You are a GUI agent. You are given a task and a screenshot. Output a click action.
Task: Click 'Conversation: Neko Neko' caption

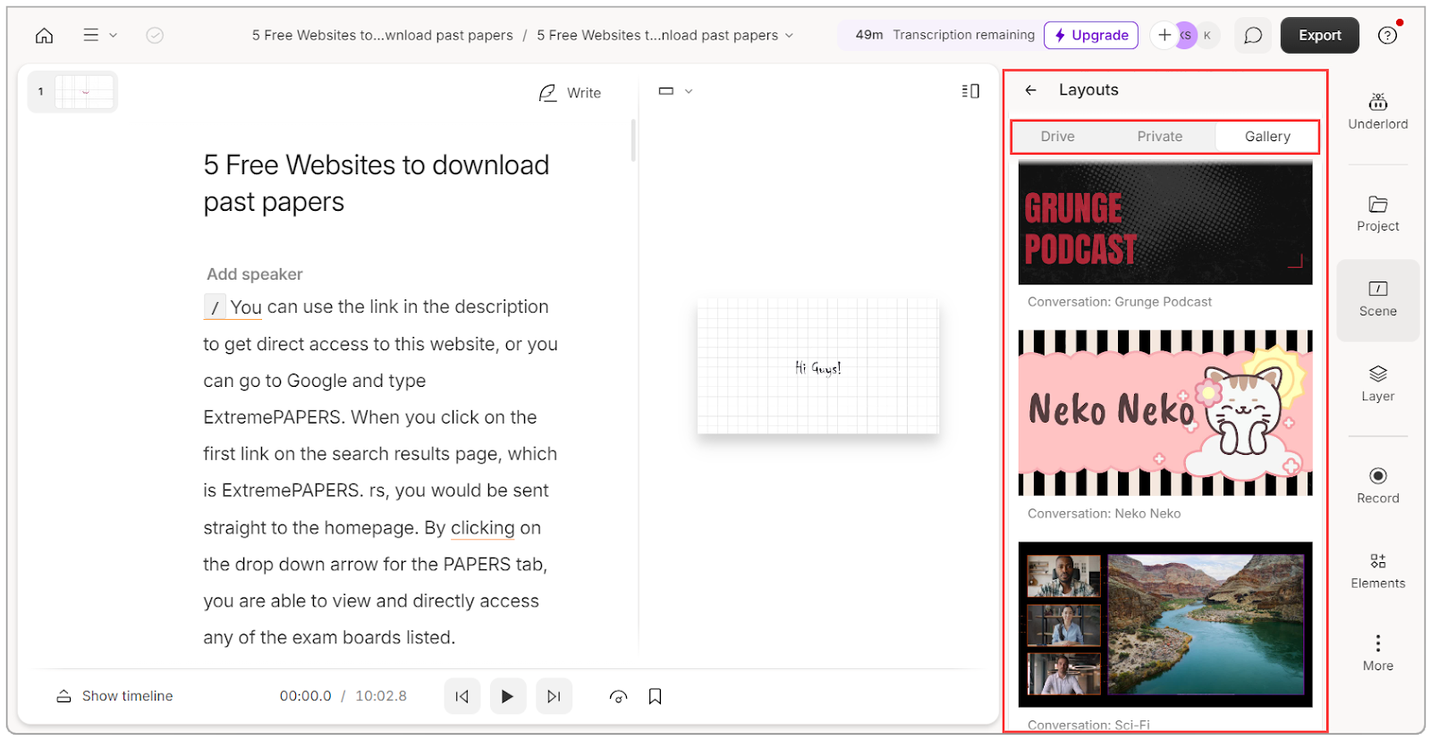point(1104,514)
